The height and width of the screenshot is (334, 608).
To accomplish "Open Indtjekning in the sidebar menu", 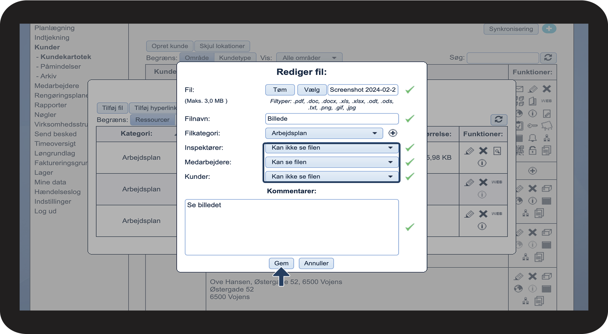I will [x=52, y=37].
